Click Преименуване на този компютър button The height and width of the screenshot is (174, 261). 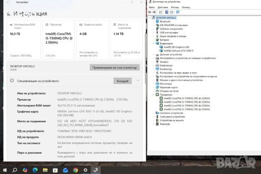115,68
